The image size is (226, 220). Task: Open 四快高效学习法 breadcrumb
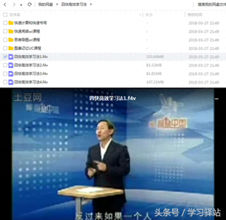pyautogui.click(x=74, y=5)
